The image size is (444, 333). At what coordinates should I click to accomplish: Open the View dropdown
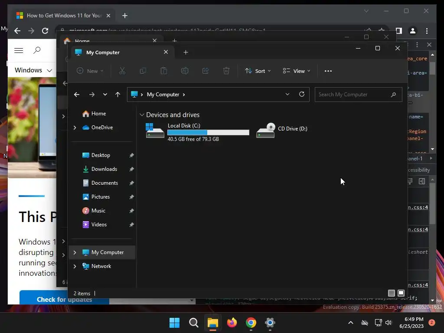297,71
